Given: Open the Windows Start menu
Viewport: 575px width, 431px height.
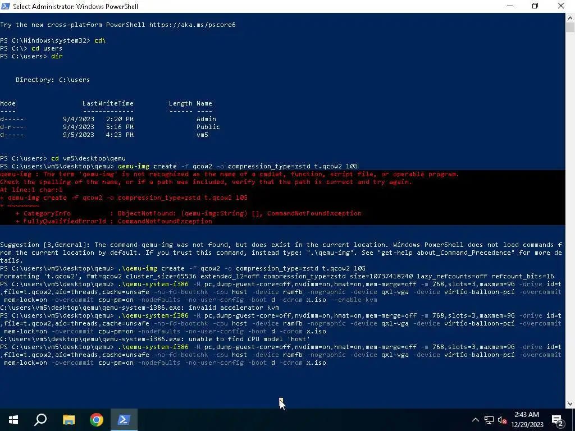Looking at the screenshot, I should coord(13,420).
